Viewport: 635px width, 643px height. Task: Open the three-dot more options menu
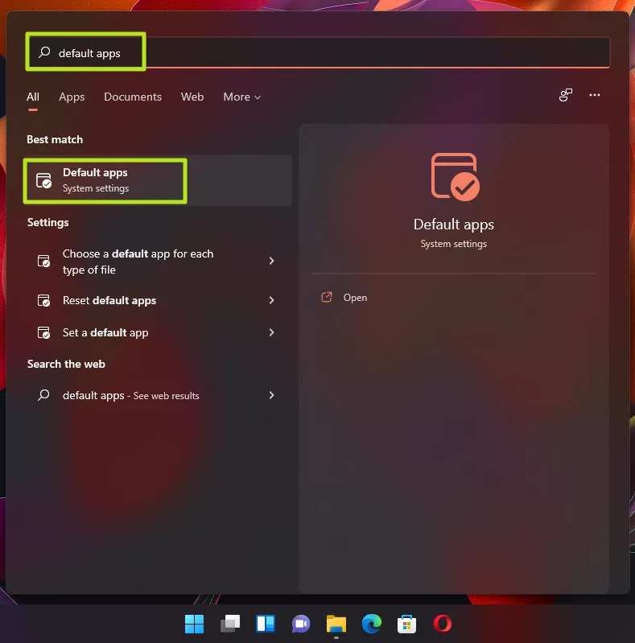tap(595, 95)
